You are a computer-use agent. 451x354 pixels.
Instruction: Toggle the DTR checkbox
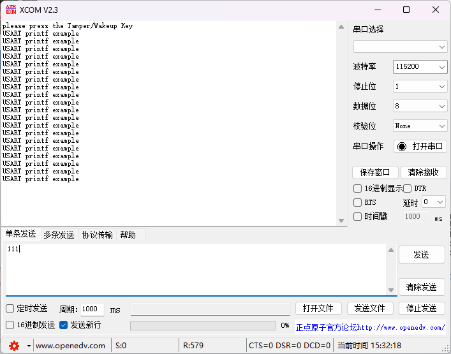pos(408,188)
